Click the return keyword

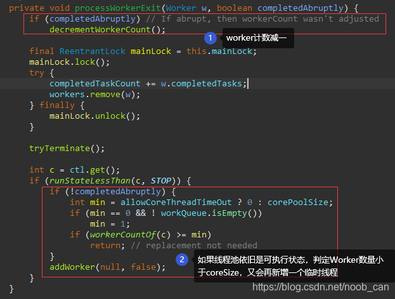(105, 246)
